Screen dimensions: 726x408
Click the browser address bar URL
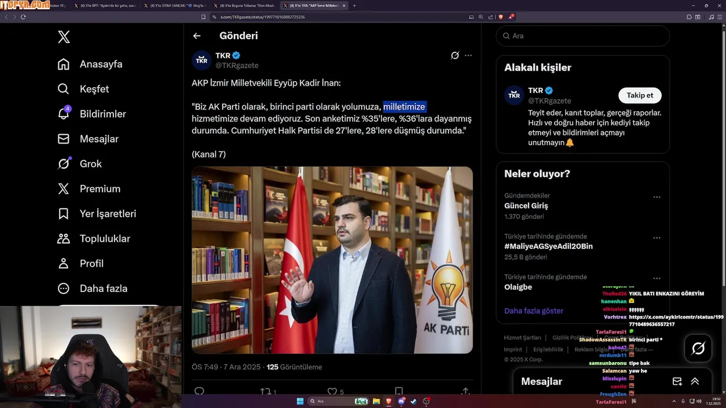(263, 17)
